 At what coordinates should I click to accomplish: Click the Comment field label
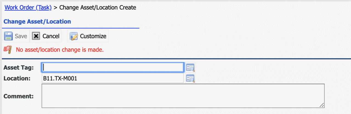click(x=18, y=96)
